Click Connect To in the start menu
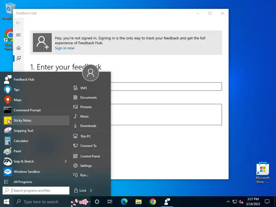This screenshot has width=276, height=207. 91,146
